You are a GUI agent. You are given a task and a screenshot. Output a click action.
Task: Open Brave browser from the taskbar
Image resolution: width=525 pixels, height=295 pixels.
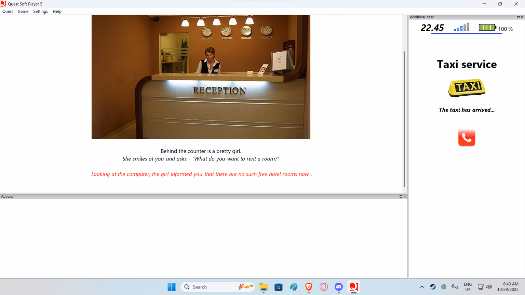[x=309, y=287]
